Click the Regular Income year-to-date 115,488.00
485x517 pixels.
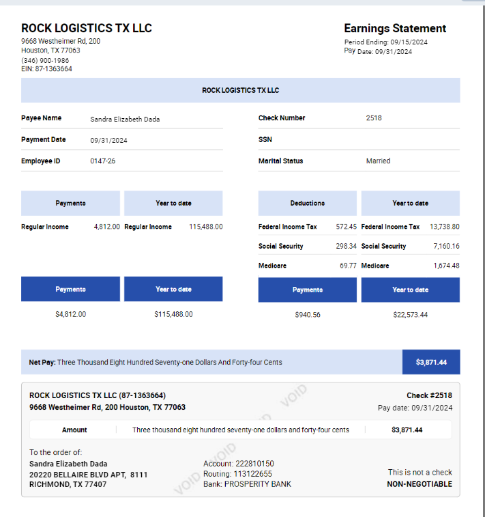pos(205,227)
